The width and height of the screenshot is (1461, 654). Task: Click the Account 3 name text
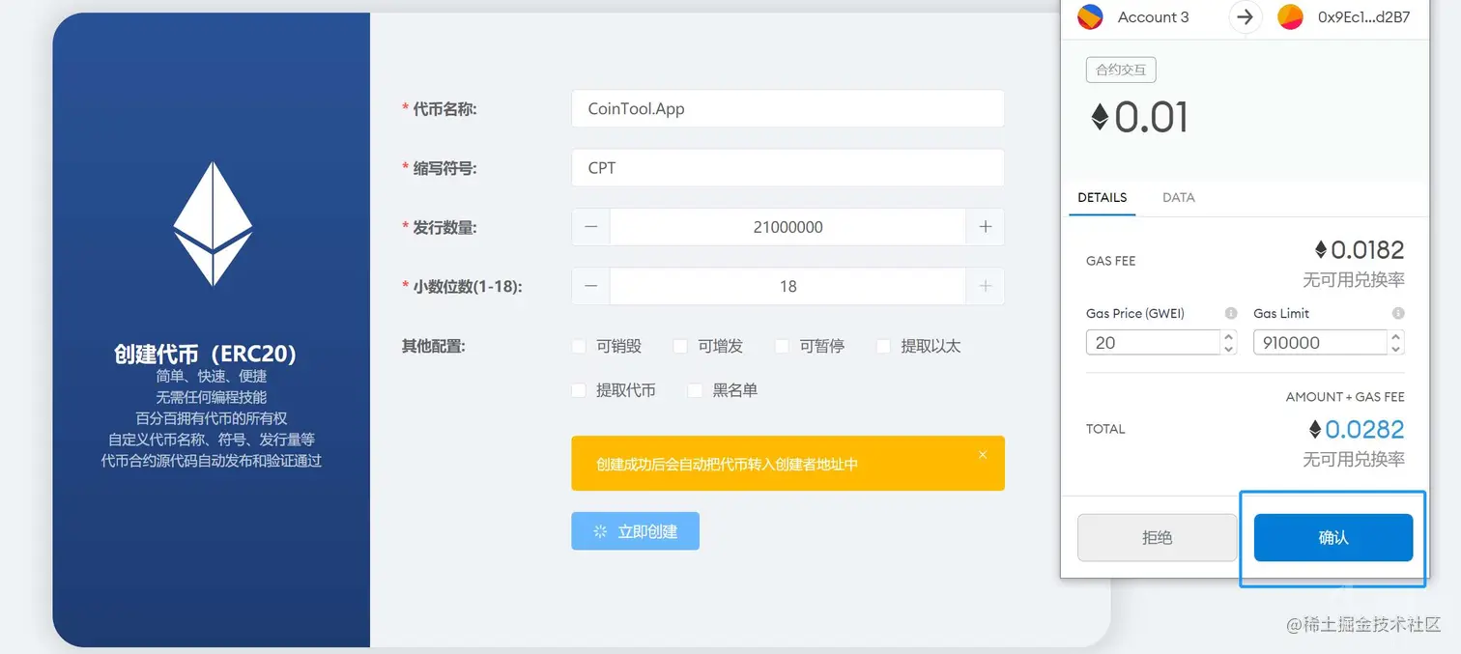(1153, 17)
